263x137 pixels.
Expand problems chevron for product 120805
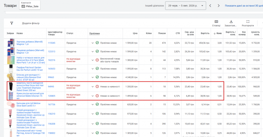tap(92, 96)
